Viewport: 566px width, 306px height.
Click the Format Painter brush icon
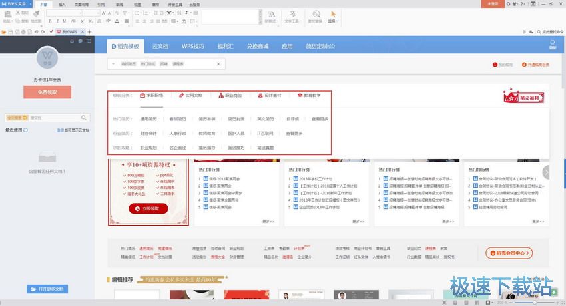pos(36,14)
